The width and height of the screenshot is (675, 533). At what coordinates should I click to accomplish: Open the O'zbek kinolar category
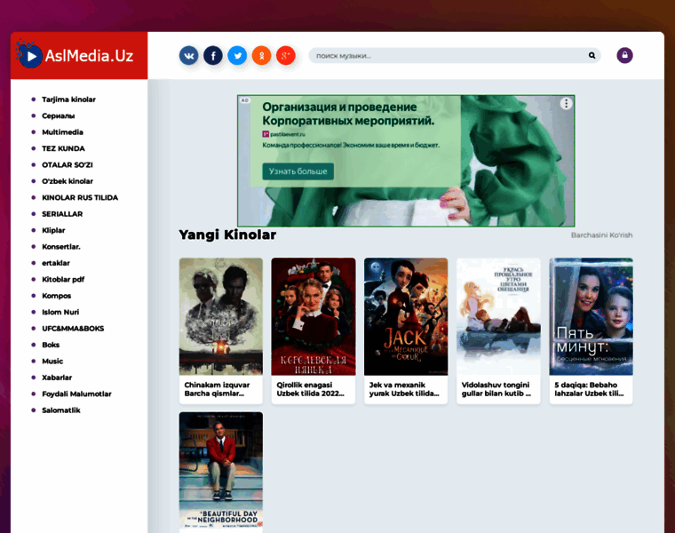(x=67, y=181)
